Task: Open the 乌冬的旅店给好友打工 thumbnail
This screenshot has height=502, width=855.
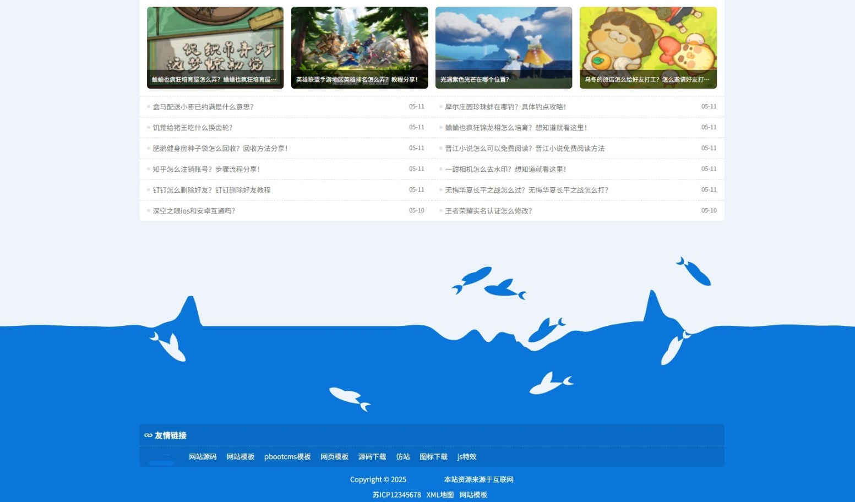Action: 648,47
